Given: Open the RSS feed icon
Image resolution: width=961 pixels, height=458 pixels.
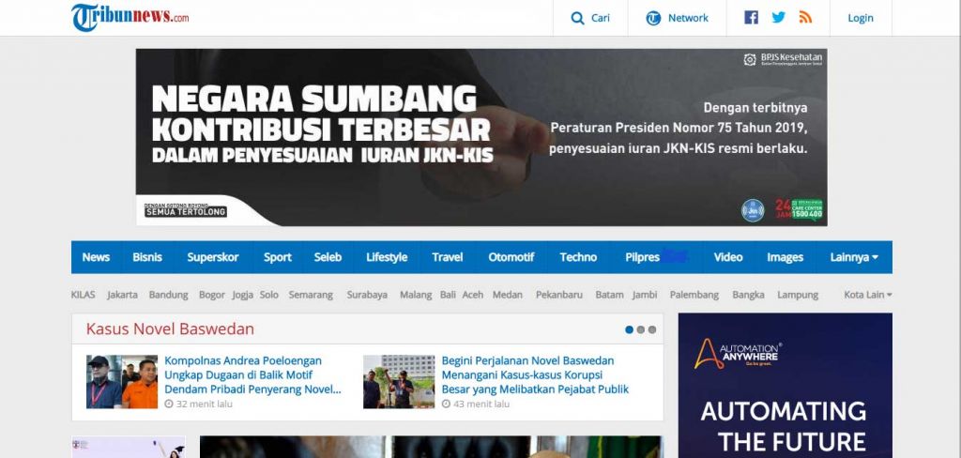Looking at the screenshot, I should [x=805, y=18].
